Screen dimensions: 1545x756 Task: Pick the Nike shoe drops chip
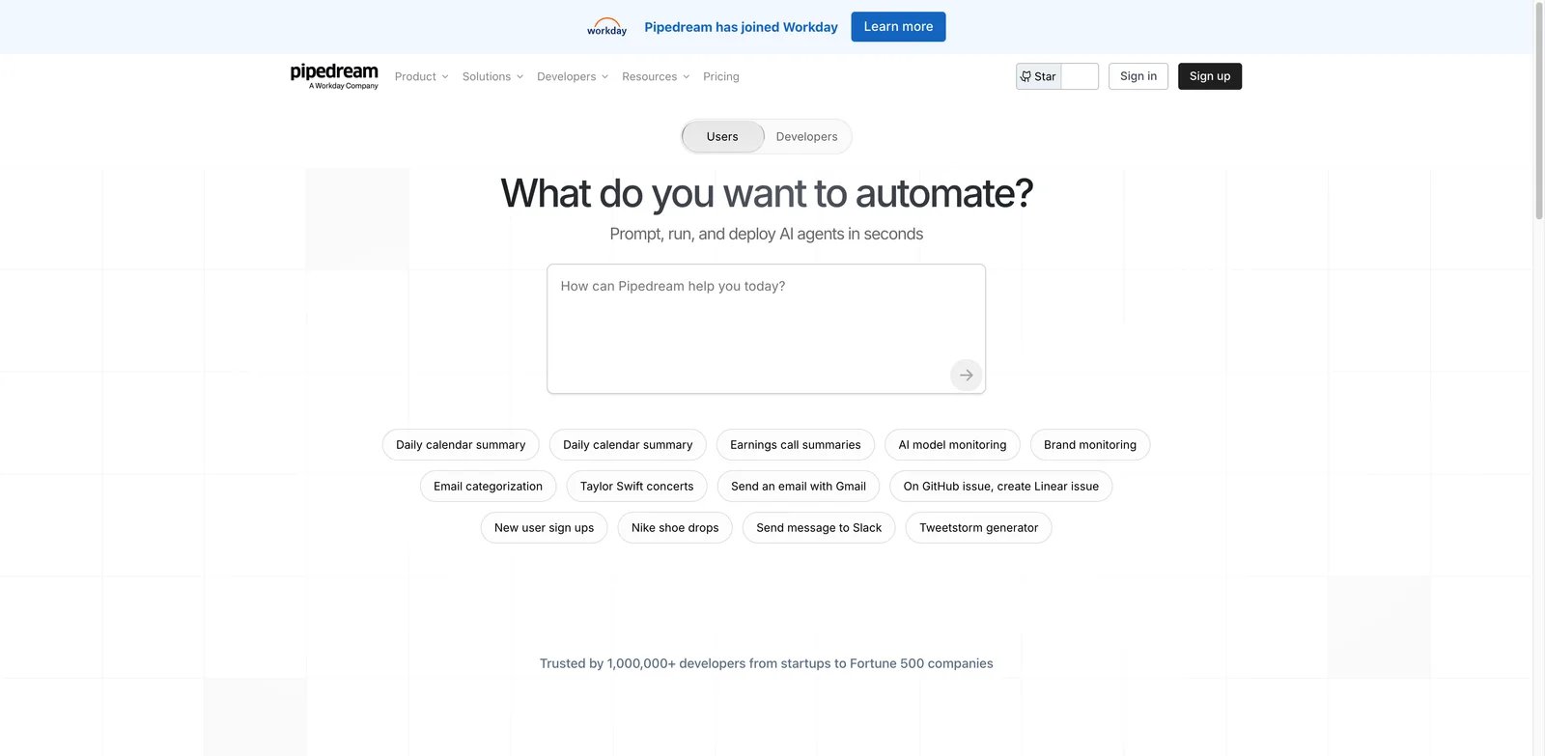(675, 528)
